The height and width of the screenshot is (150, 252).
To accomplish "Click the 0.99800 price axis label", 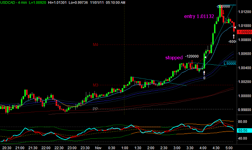I will point(244,110).
